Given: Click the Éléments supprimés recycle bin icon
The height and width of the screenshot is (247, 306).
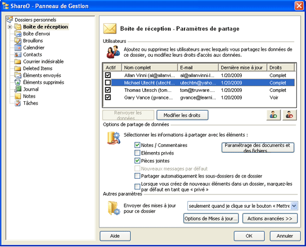Looking at the screenshot, I should [x=18, y=82].
